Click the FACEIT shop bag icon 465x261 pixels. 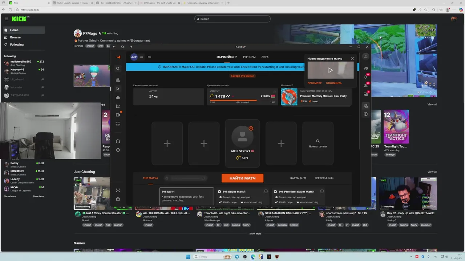(x=118, y=199)
